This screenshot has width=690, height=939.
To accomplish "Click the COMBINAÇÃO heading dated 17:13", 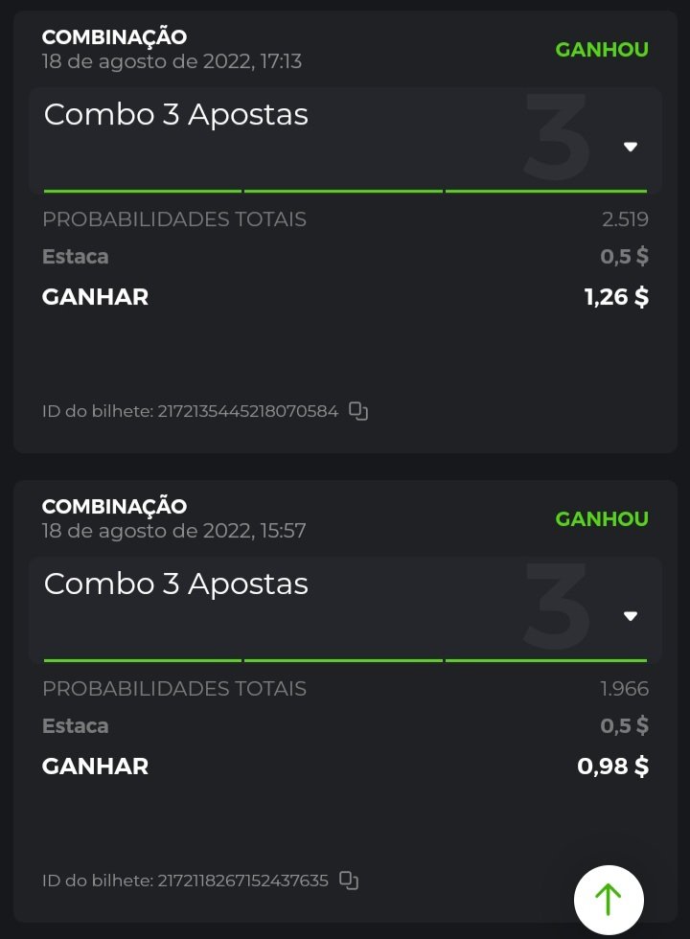I will 114,37.
